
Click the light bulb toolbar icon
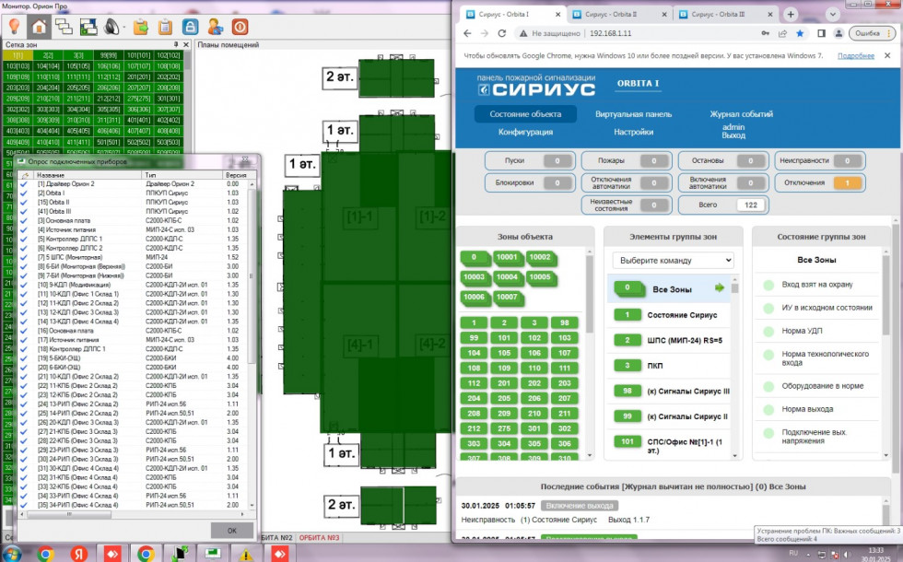[16, 26]
